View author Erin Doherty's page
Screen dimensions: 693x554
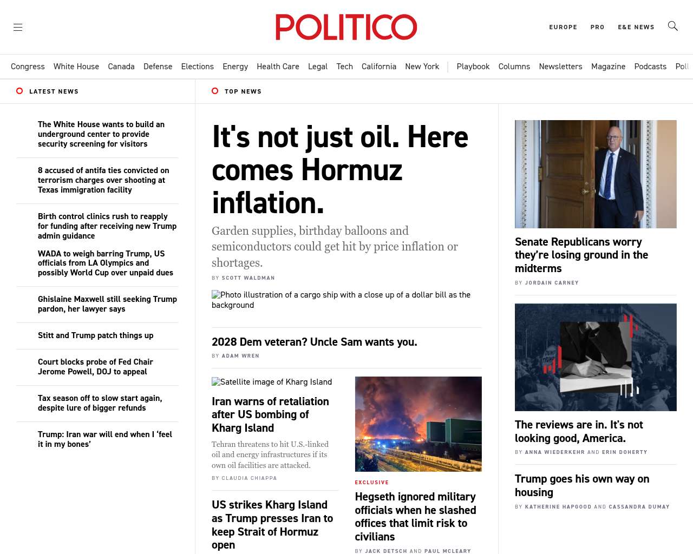click(x=625, y=452)
